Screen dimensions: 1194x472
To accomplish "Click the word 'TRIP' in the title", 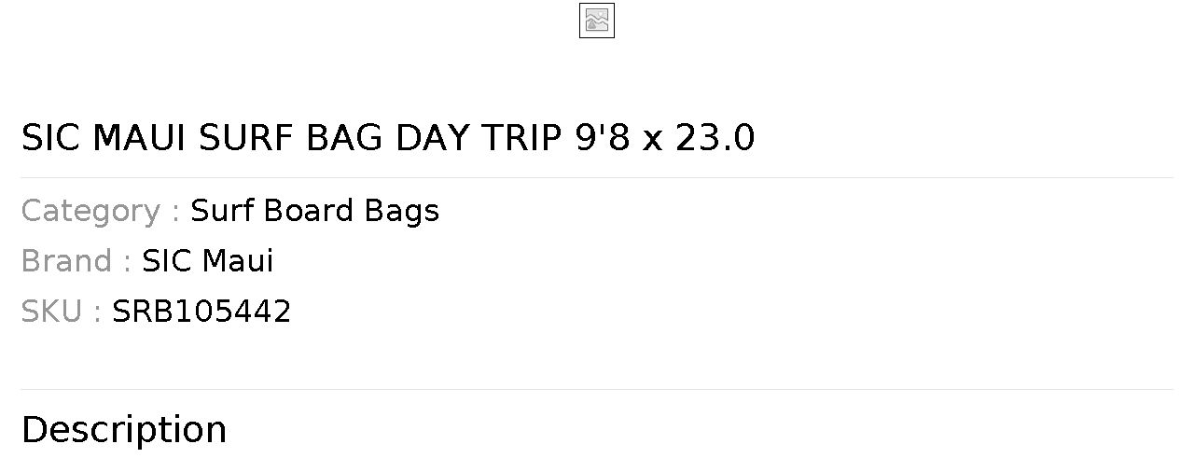I will [x=521, y=138].
